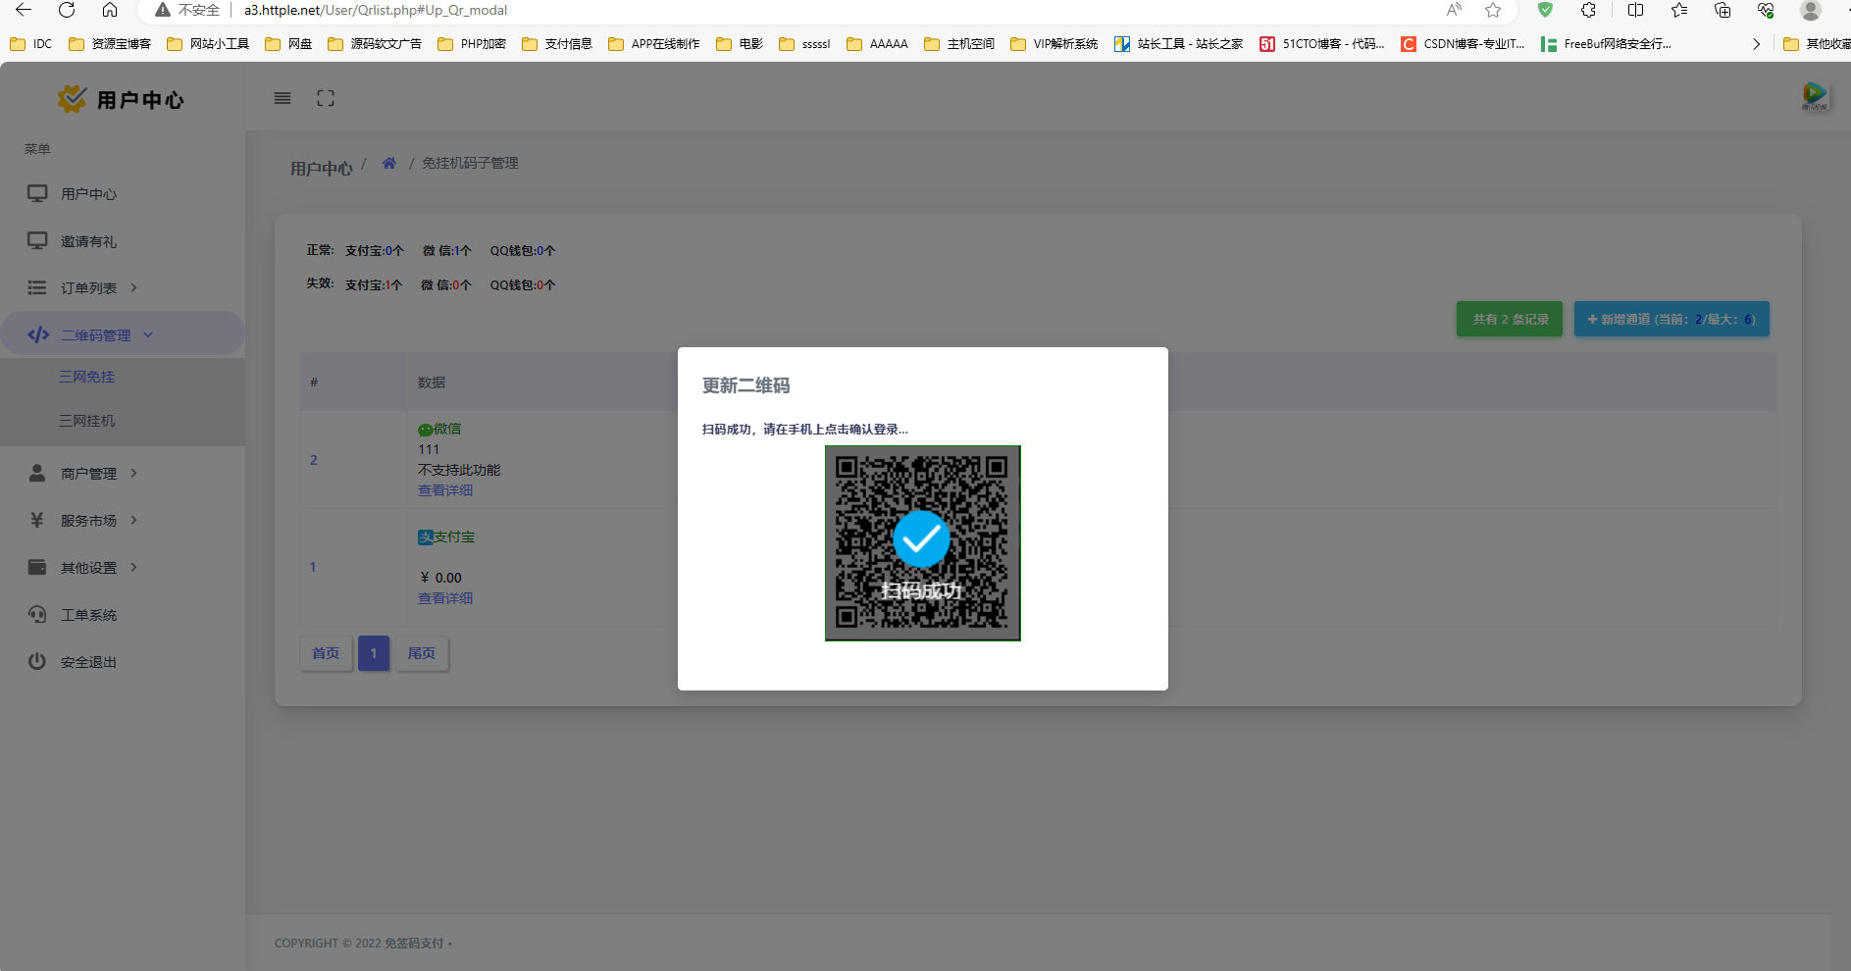This screenshot has height=971, width=1851.
Task: Click the 支付宝 icon in row 1
Action: tap(426, 537)
